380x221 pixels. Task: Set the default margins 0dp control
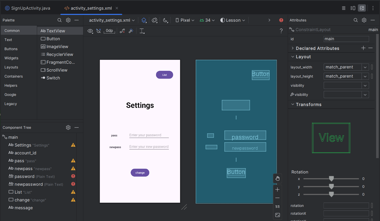pos(110,31)
